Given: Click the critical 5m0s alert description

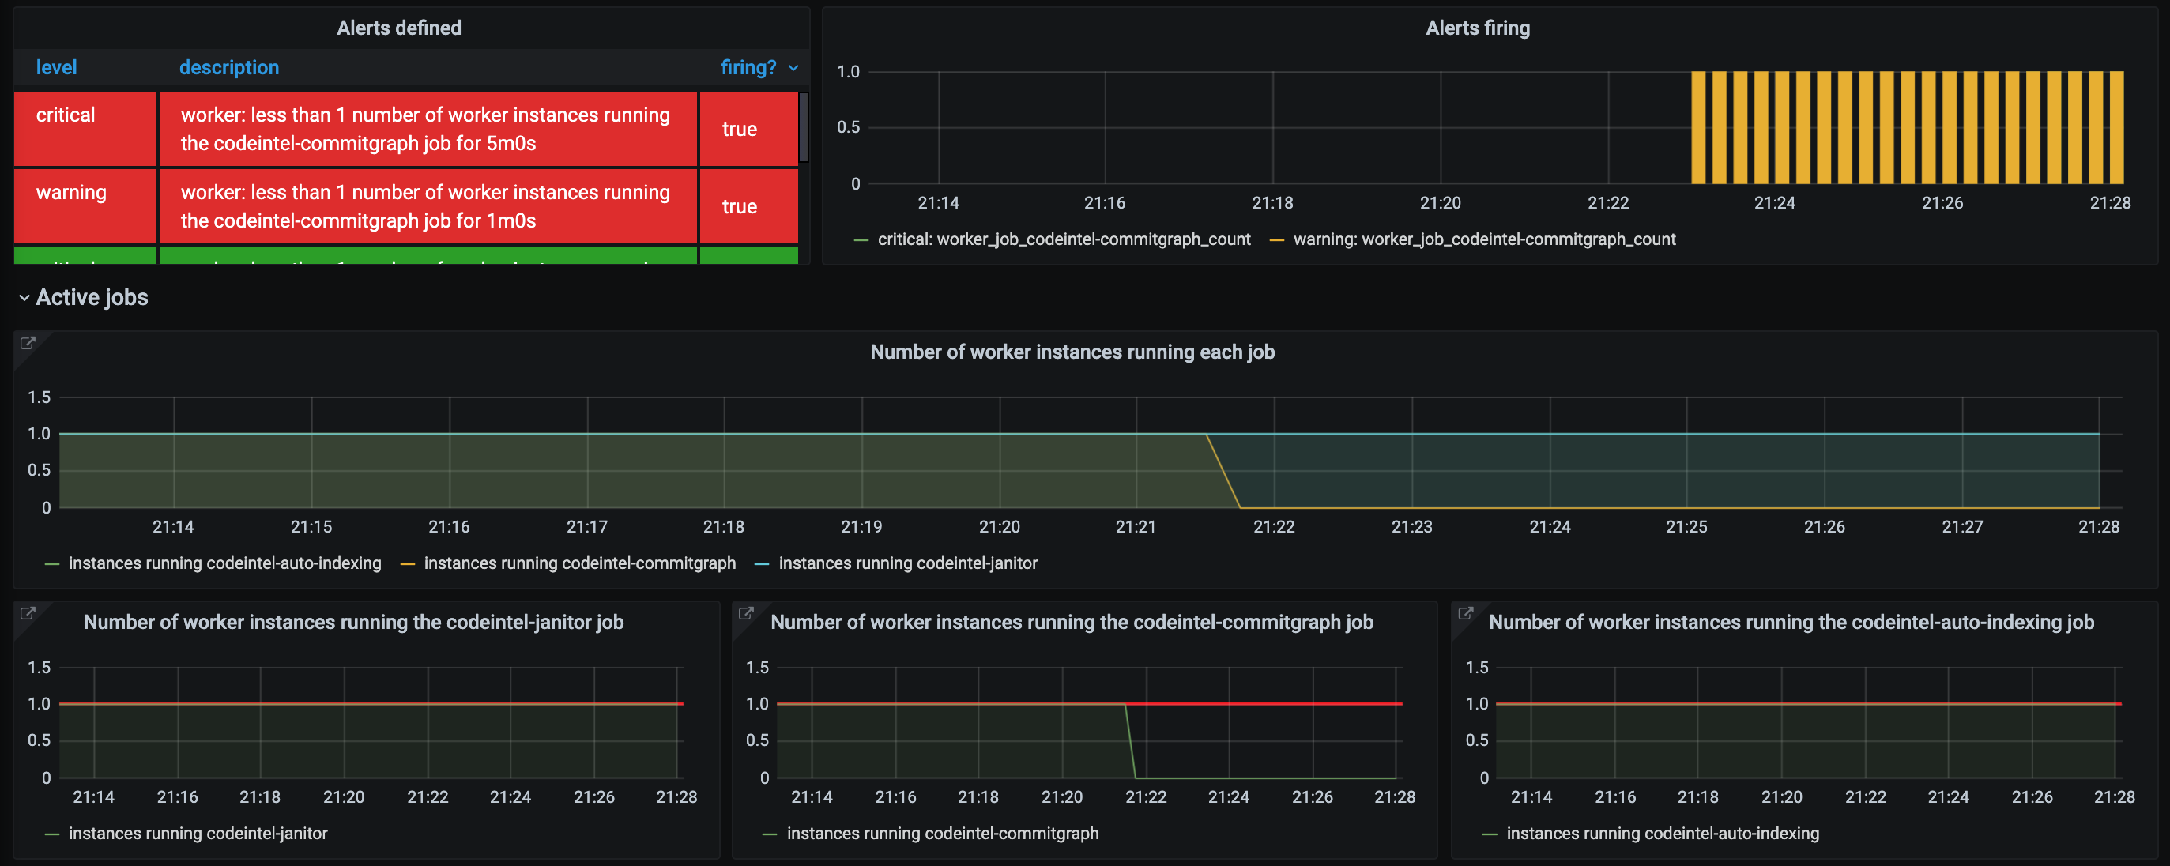Looking at the screenshot, I should (428, 129).
